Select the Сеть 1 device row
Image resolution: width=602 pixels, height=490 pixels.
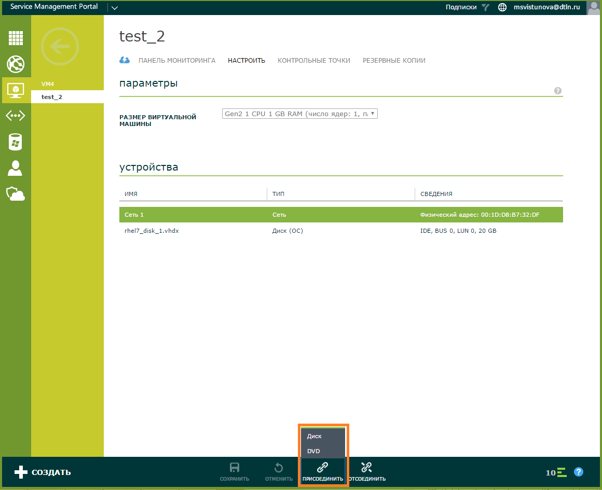point(341,215)
